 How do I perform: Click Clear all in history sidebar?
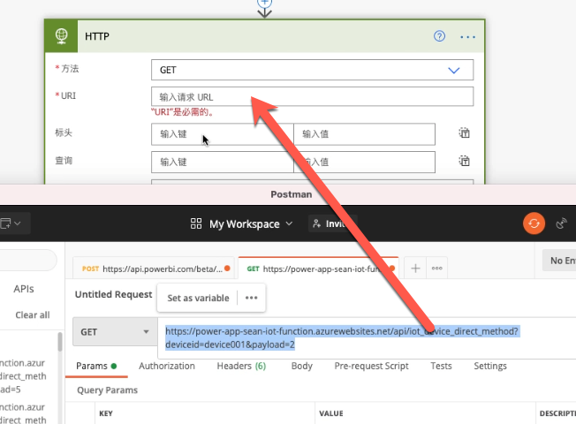33,314
